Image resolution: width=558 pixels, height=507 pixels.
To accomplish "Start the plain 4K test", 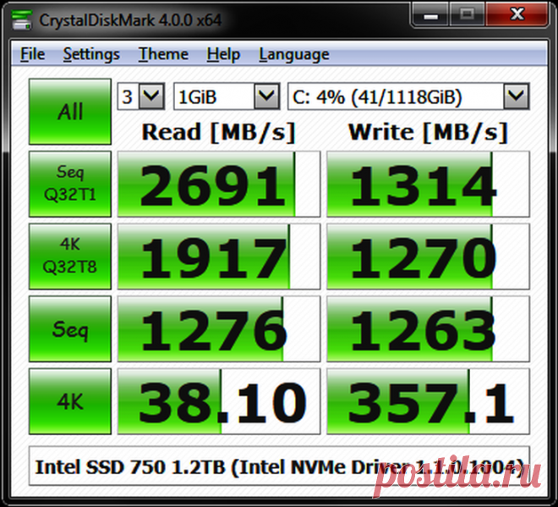I will click(70, 401).
